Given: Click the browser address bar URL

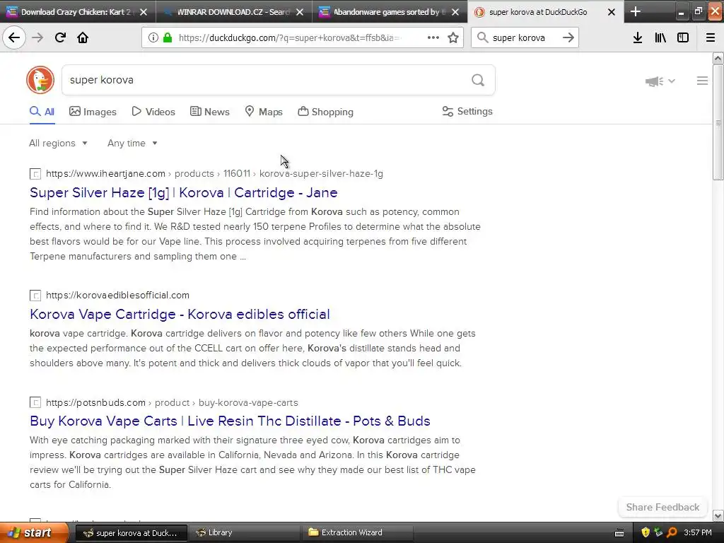Looking at the screenshot, I should pos(289,38).
